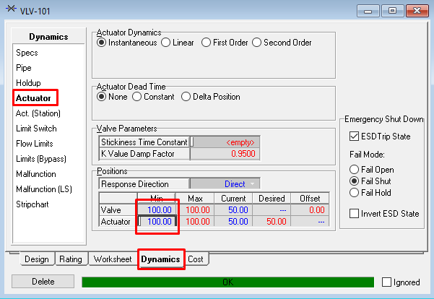The image size is (434, 299).
Task: Click the VLV-101 valve icon in title bar
Action: pos(11,9)
